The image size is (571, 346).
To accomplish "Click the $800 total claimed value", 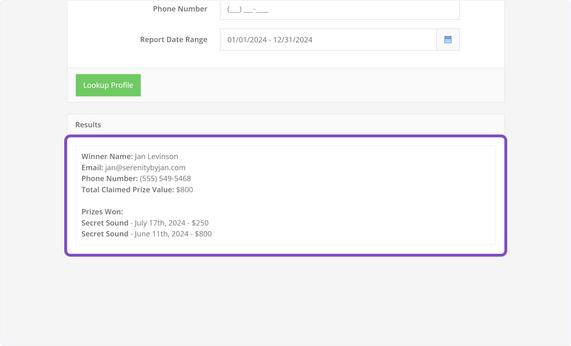I will pyautogui.click(x=185, y=190).
